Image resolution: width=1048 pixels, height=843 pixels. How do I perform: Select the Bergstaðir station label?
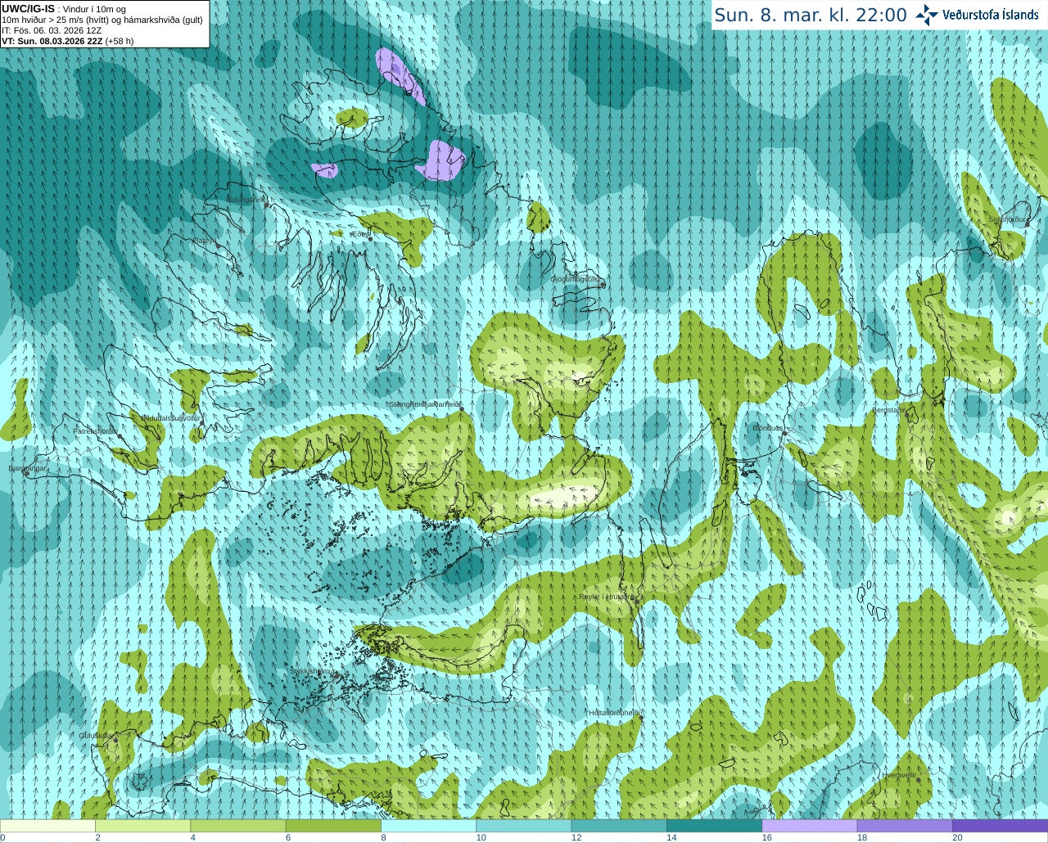click(889, 410)
